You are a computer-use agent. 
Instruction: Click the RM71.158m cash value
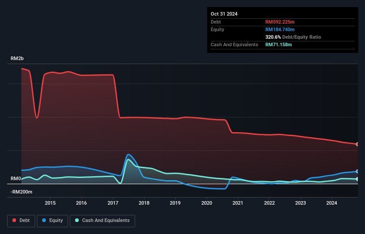click(x=278, y=44)
